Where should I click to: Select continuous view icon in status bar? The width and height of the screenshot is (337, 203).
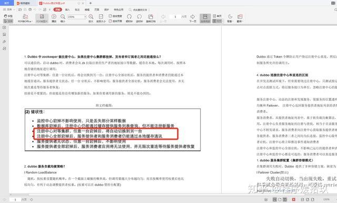275,200
